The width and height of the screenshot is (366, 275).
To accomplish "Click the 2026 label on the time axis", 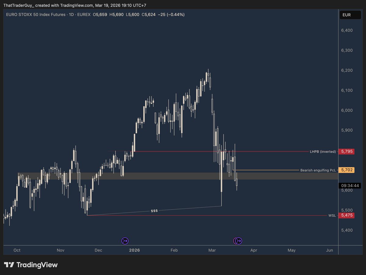I will click(134, 250).
